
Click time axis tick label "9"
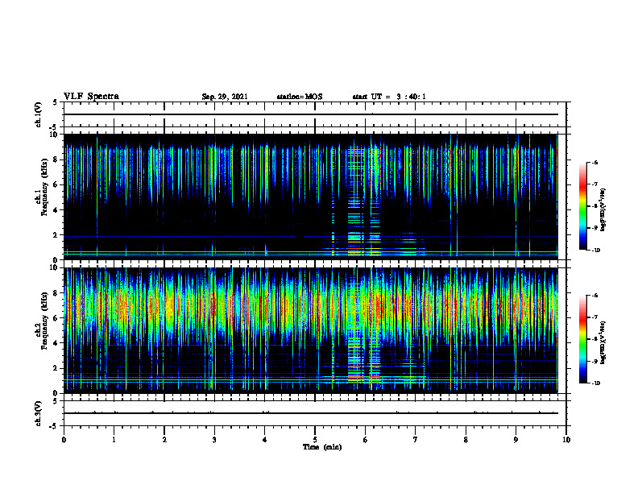point(516,440)
